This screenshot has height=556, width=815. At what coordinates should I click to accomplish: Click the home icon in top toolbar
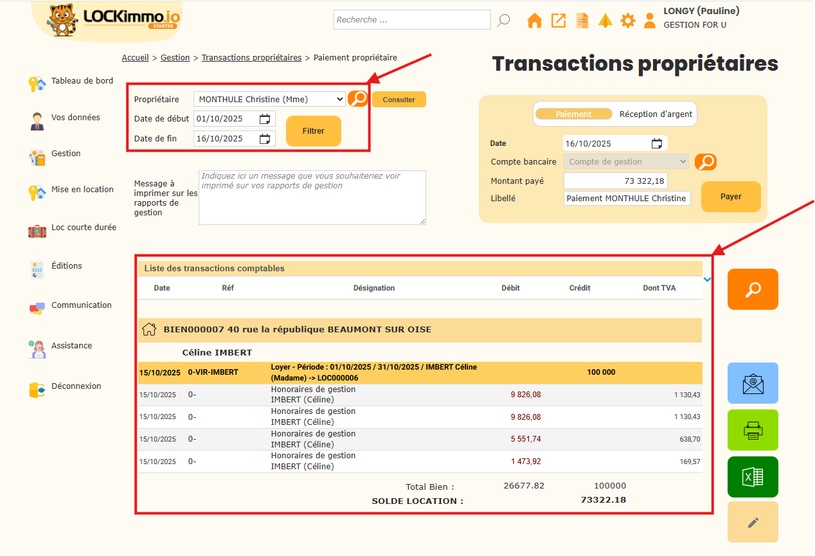[x=535, y=21]
